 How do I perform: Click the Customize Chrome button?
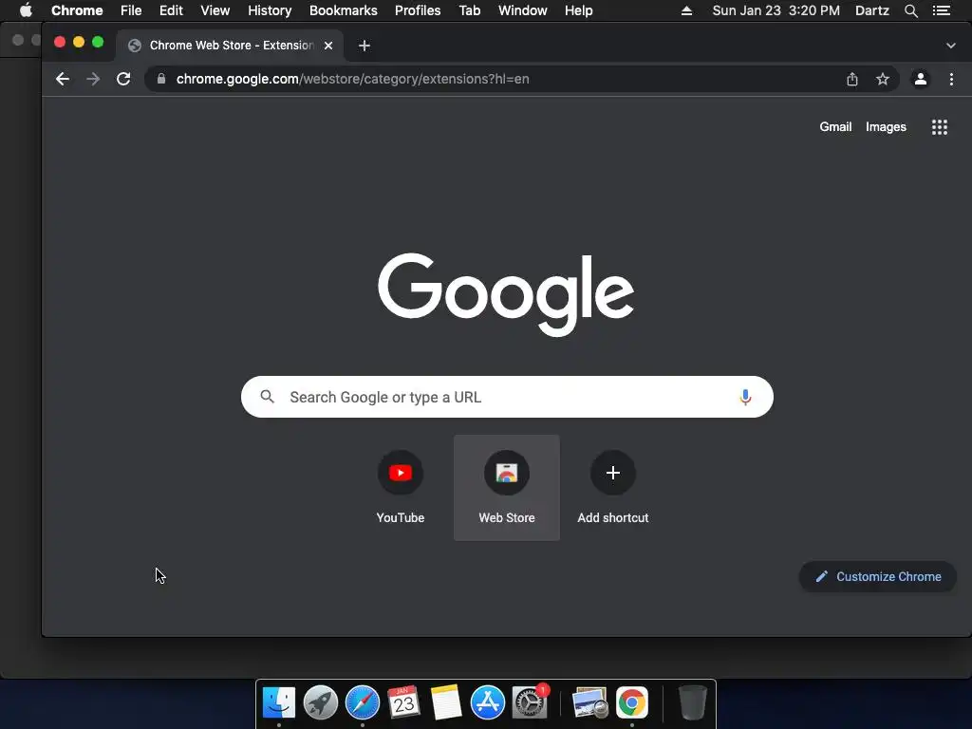878,576
